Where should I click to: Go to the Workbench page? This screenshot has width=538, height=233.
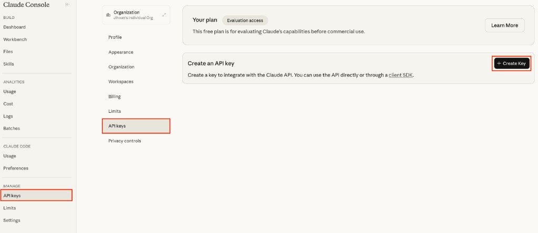(x=15, y=39)
